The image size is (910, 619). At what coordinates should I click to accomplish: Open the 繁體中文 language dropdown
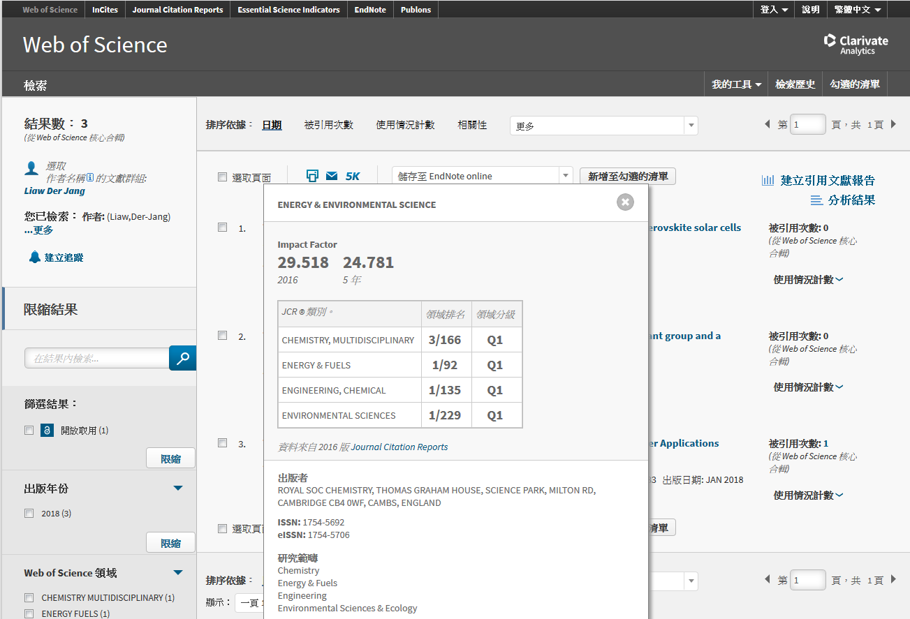pyautogui.click(x=858, y=10)
